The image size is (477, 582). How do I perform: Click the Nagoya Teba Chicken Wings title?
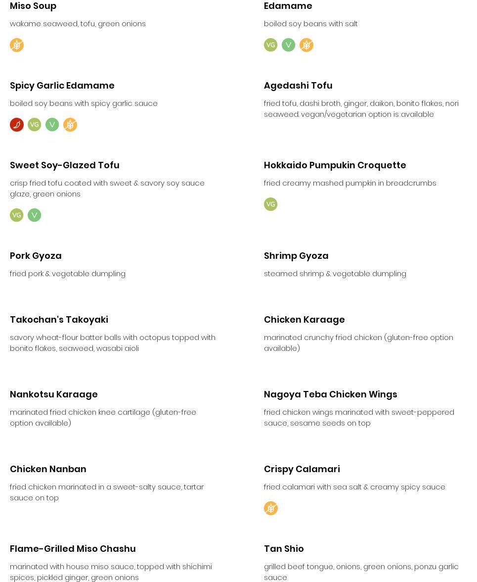(330, 394)
